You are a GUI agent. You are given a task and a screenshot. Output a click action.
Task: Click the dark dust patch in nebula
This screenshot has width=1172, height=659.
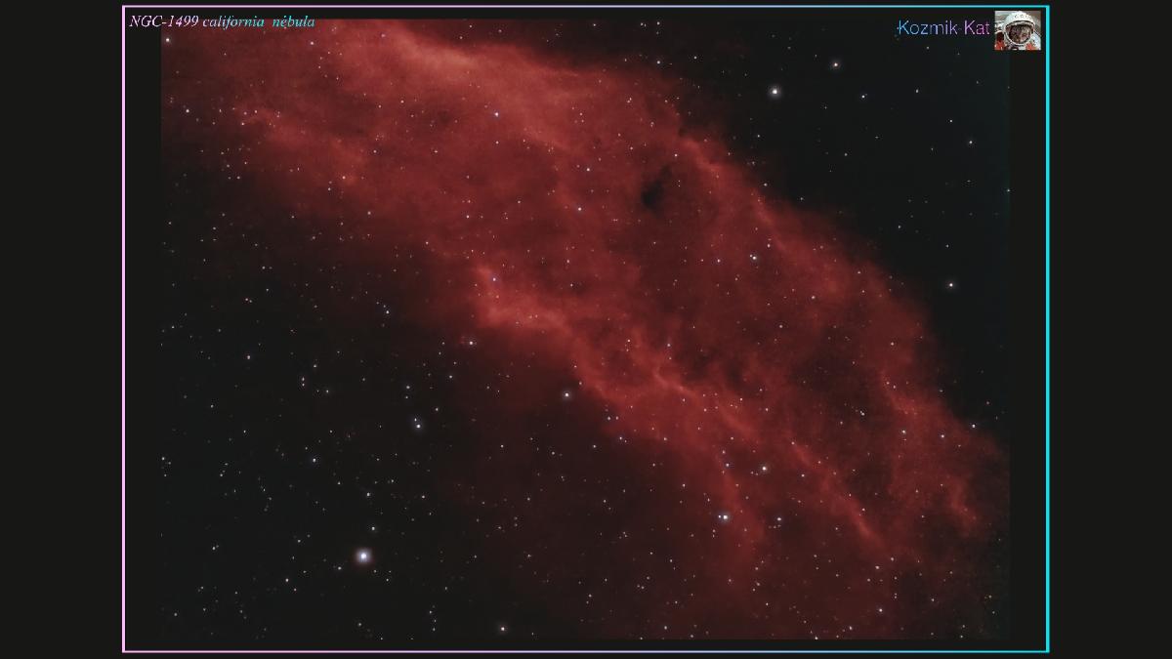[652, 188]
